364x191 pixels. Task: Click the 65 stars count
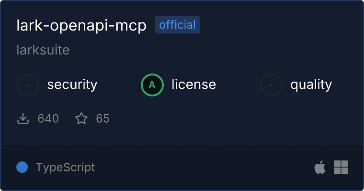(103, 118)
